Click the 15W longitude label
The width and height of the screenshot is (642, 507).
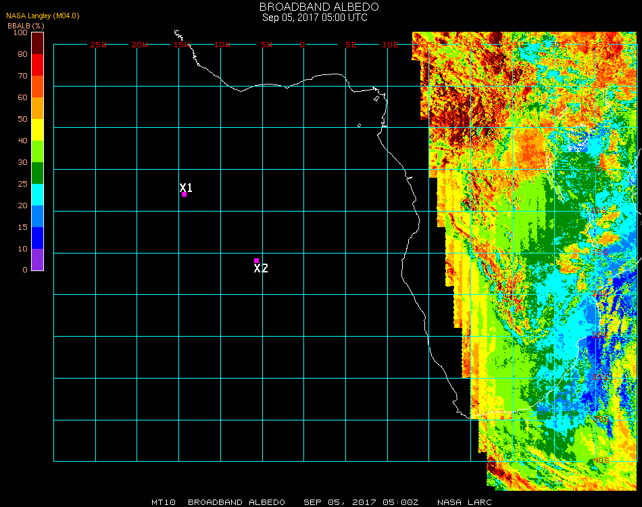182,45
